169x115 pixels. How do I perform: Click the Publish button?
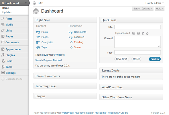(x=155, y=59)
